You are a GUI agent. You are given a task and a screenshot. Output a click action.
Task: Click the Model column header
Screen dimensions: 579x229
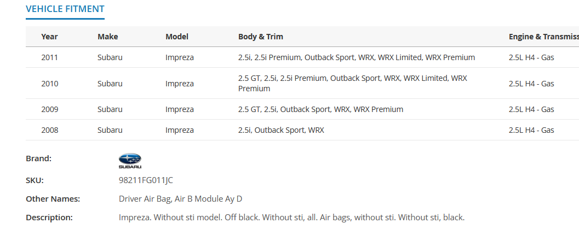click(177, 37)
